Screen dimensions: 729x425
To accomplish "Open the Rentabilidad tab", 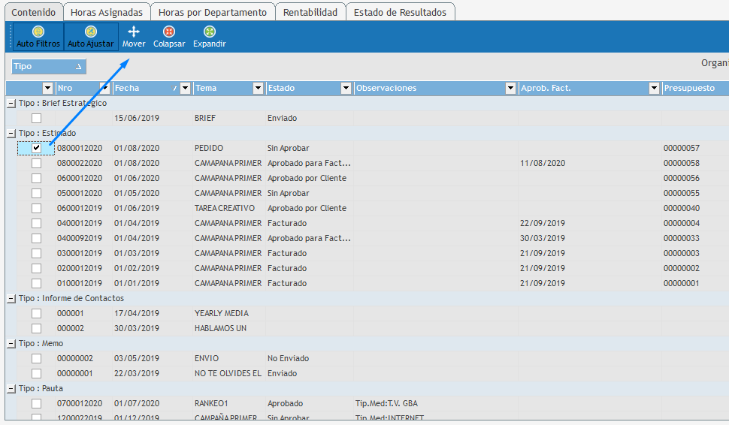I will click(310, 12).
